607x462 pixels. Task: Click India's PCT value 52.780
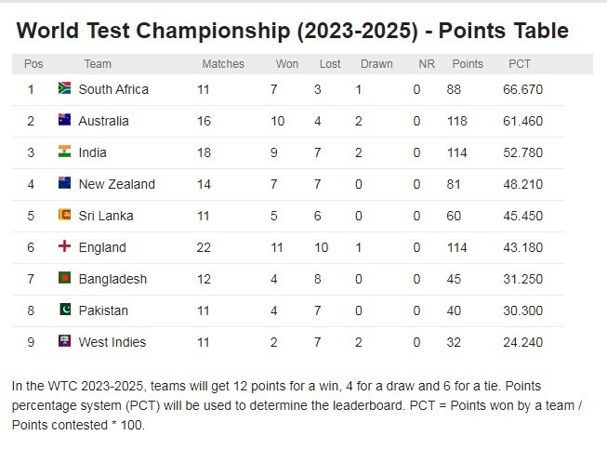pyautogui.click(x=523, y=152)
